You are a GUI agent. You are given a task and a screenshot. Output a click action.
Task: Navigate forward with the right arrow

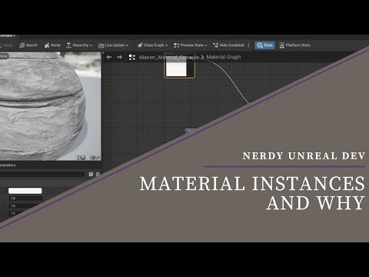(119, 57)
